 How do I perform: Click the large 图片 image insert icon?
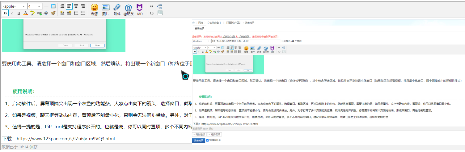[106, 9]
